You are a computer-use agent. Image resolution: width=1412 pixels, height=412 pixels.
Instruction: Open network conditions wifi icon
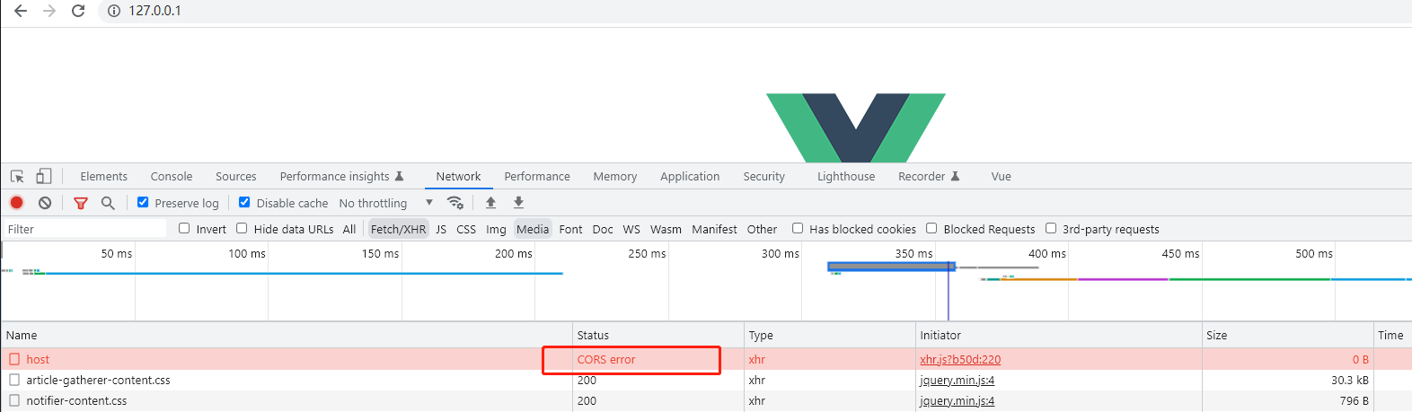(x=455, y=203)
